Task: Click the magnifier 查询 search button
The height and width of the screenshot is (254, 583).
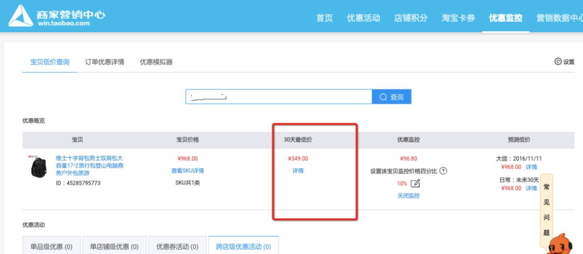Action: click(391, 97)
